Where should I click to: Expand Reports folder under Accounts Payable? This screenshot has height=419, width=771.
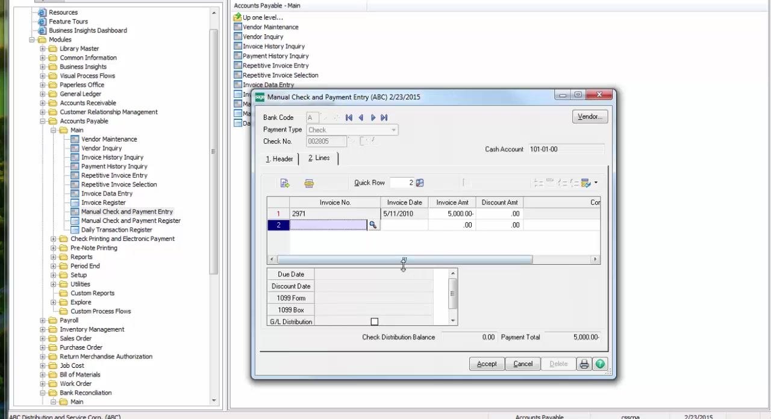point(54,257)
